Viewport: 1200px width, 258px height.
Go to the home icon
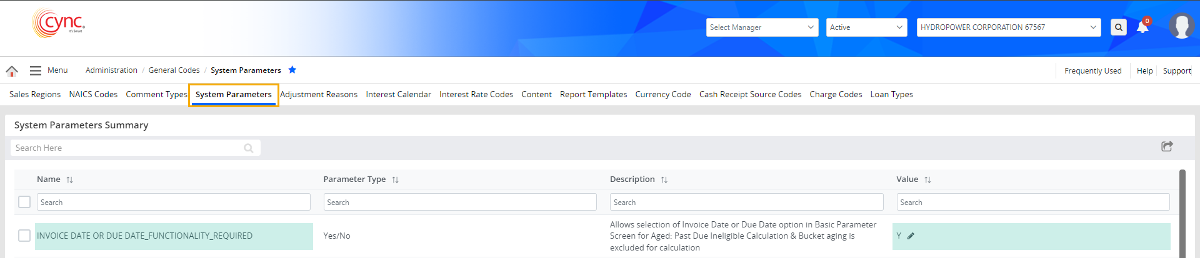(x=12, y=71)
